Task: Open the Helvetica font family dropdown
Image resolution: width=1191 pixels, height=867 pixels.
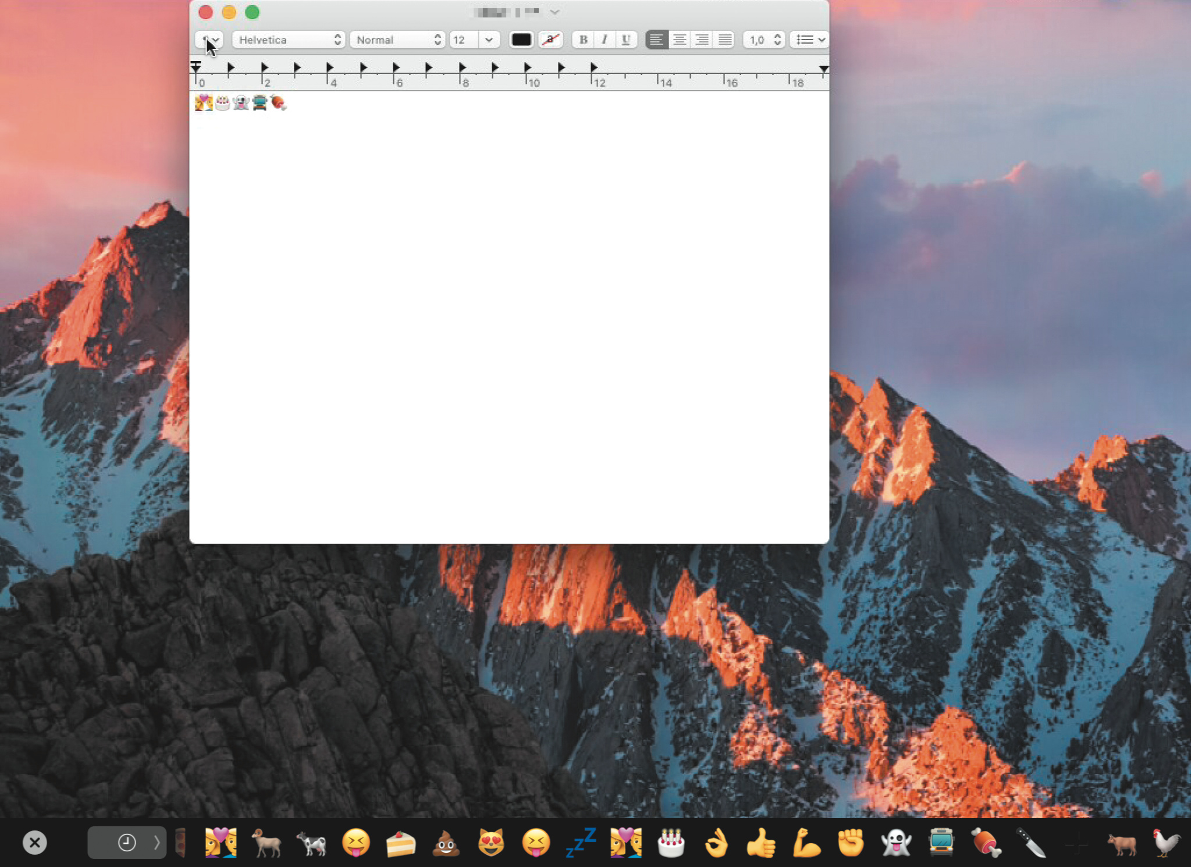Action: (289, 40)
